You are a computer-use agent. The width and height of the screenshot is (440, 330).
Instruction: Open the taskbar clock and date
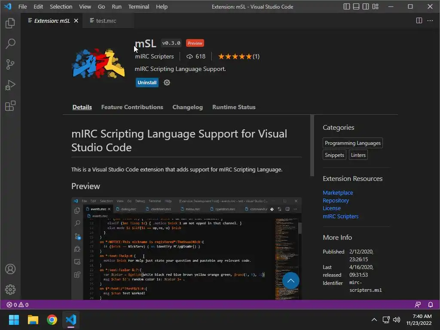point(419,320)
